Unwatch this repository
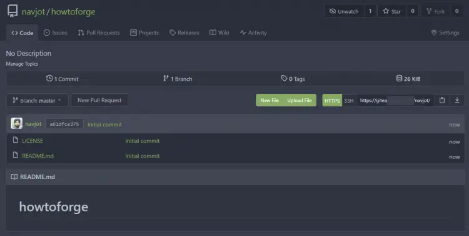The width and height of the screenshot is (469, 236). click(344, 11)
